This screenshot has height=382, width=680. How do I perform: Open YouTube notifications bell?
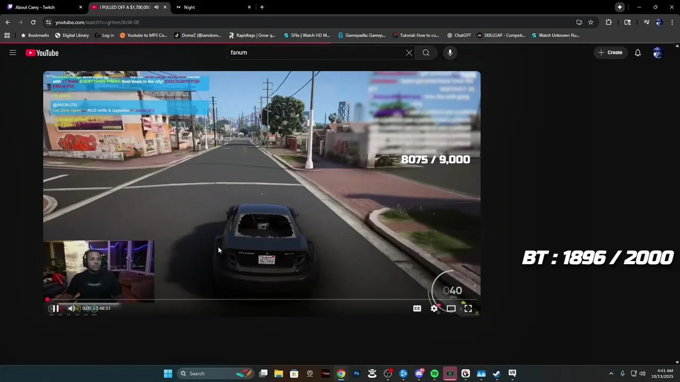637,53
